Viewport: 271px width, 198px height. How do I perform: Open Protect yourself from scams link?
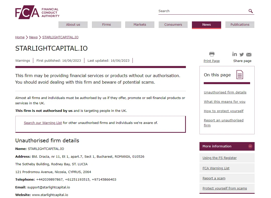[x=225, y=188]
